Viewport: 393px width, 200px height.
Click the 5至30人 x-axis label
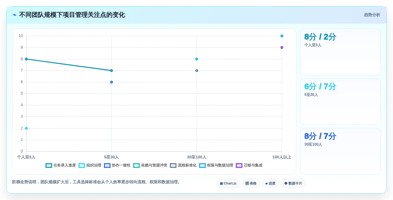(x=111, y=157)
